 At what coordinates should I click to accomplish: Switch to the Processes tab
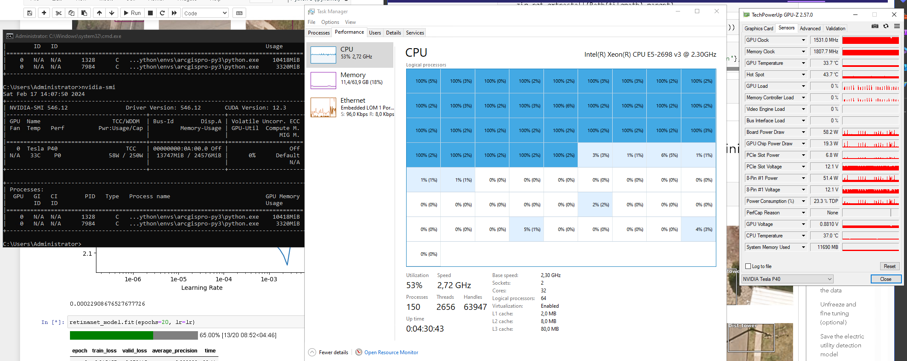[319, 33]
